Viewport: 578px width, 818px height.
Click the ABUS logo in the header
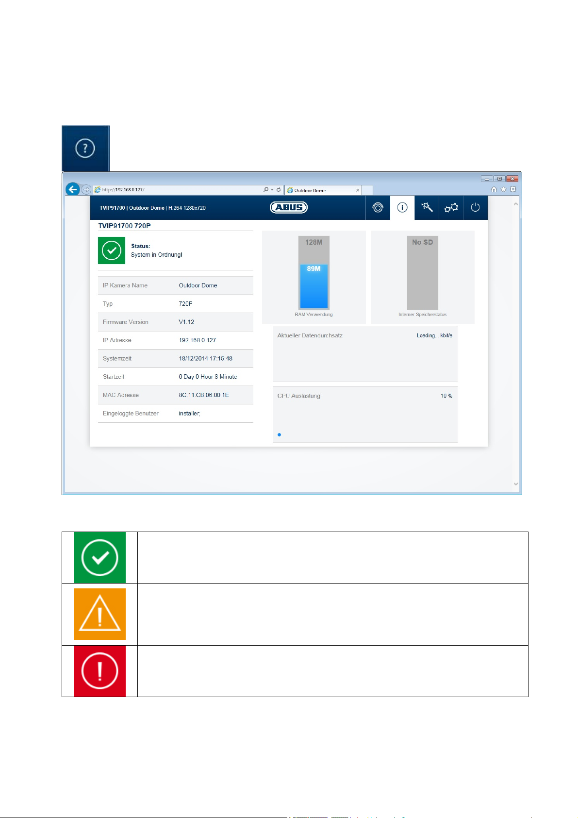point(289,207)
